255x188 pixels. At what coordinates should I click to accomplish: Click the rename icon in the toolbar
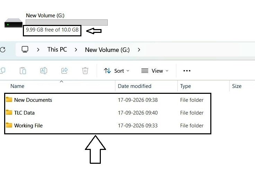44,71
